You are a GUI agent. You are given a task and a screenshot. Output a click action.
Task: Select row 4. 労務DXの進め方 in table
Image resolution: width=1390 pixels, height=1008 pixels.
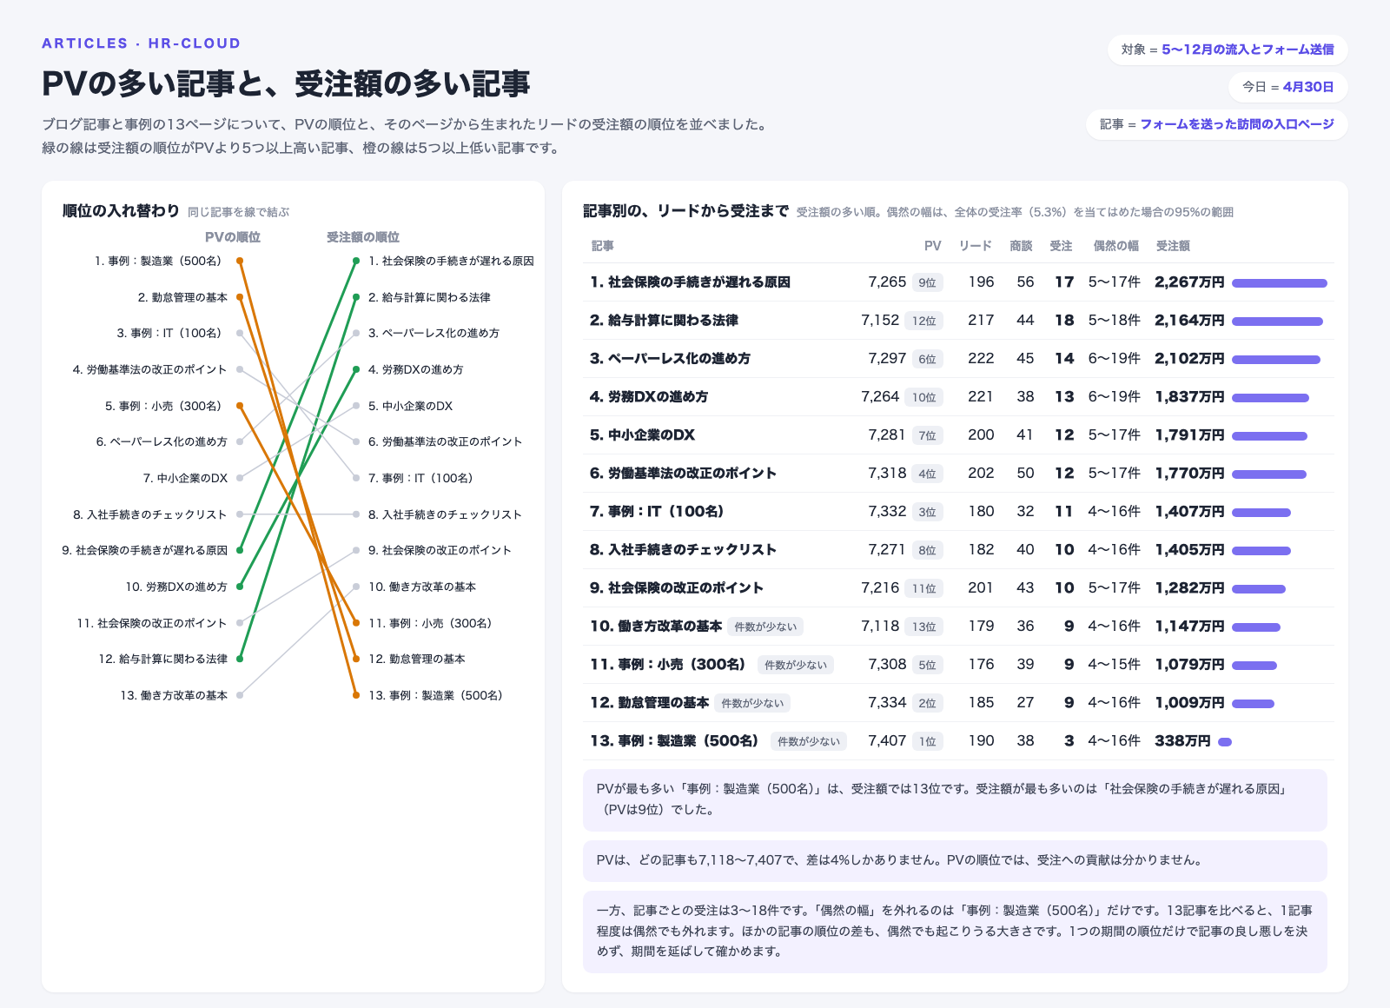click(958, 397)
